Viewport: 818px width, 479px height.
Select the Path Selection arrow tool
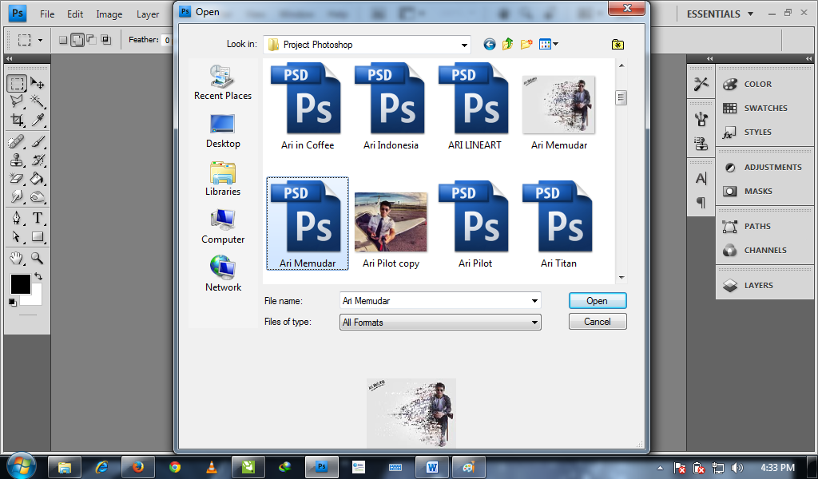point(17,236)
